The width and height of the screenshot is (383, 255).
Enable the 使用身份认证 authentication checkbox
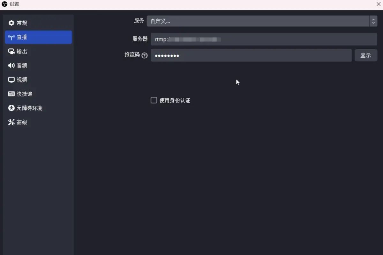pyautogui.click(x=154, y=100)
